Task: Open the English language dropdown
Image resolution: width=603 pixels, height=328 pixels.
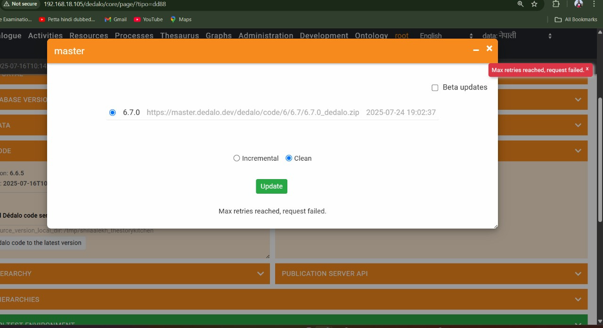Action: pyautogui.click(x=446, y=36)
